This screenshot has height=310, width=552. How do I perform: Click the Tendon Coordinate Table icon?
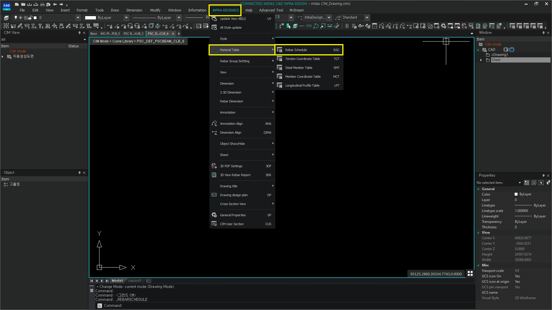coord(280,59)
